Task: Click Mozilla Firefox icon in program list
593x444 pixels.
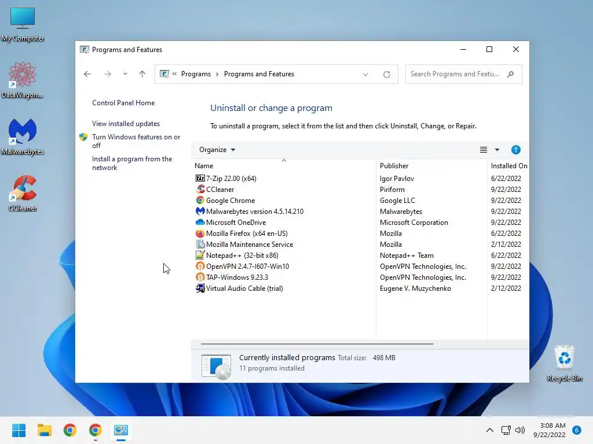Action: coord(200,233)
